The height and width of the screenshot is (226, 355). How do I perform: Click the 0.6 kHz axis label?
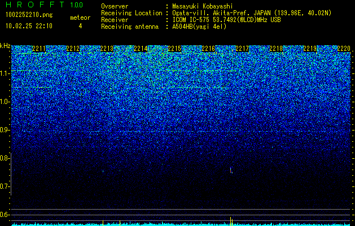coord(4,215)
